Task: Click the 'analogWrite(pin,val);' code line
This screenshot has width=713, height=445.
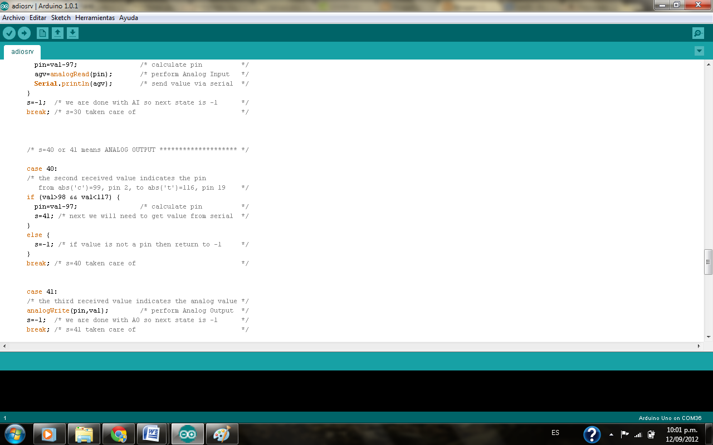Action: coord(67,310)
